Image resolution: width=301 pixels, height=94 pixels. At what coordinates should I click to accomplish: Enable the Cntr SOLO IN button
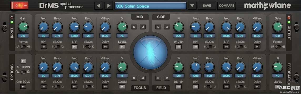(23, 87)
